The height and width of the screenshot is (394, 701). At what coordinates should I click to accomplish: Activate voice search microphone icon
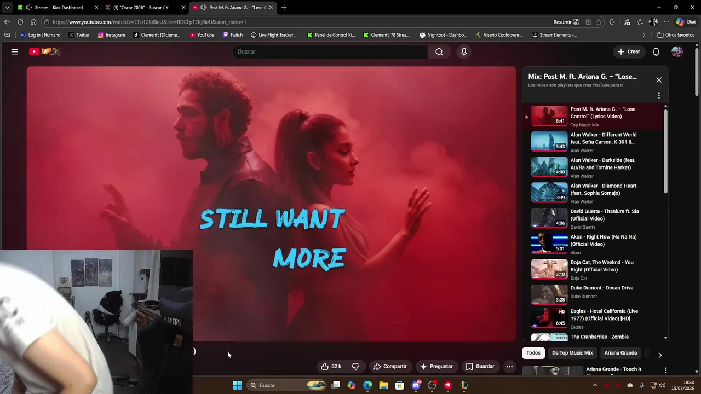(x=464, y=51)
